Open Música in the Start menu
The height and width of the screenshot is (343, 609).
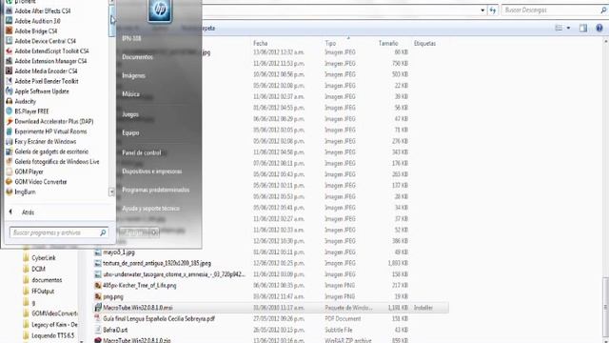point(131,94)
